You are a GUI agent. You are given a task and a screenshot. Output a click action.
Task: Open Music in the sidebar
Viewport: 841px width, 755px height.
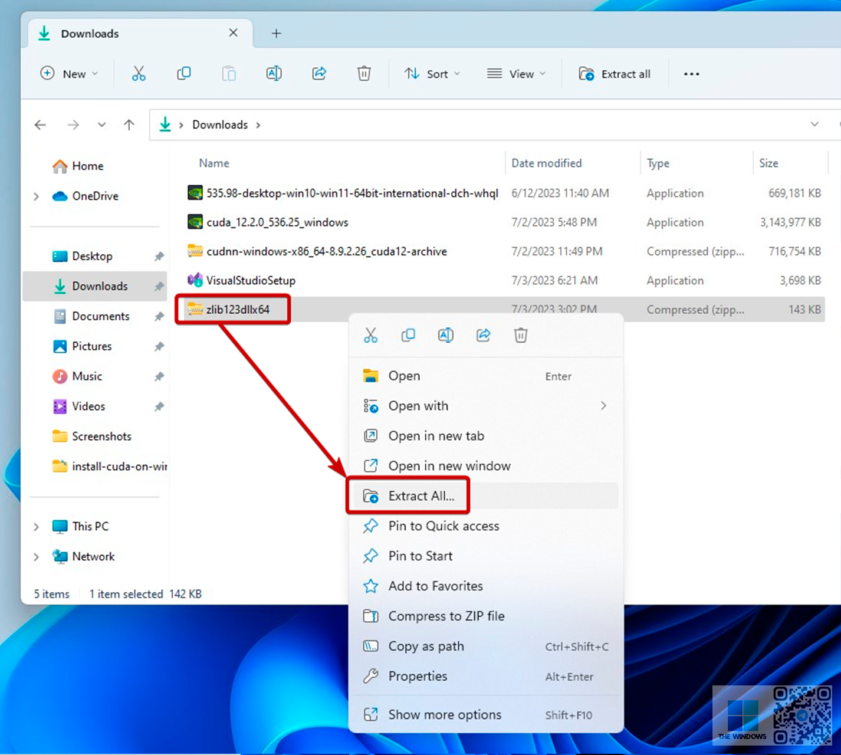[77, 377]
